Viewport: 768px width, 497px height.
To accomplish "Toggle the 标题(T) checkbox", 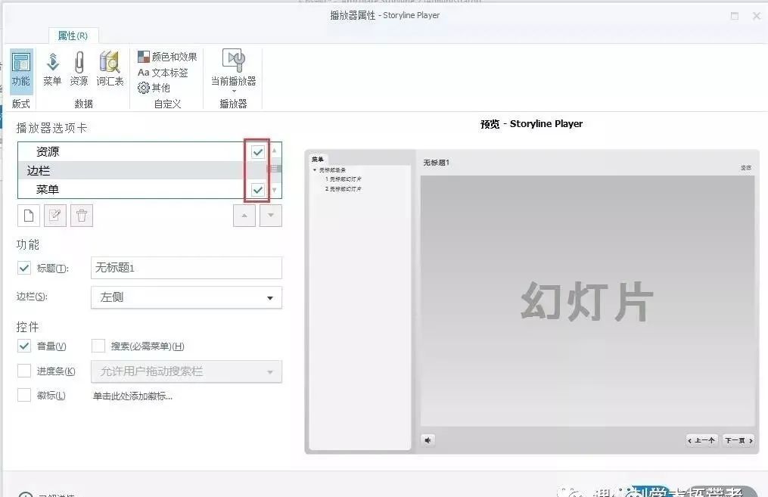I will pyautogui.click(x=24, y=268).
